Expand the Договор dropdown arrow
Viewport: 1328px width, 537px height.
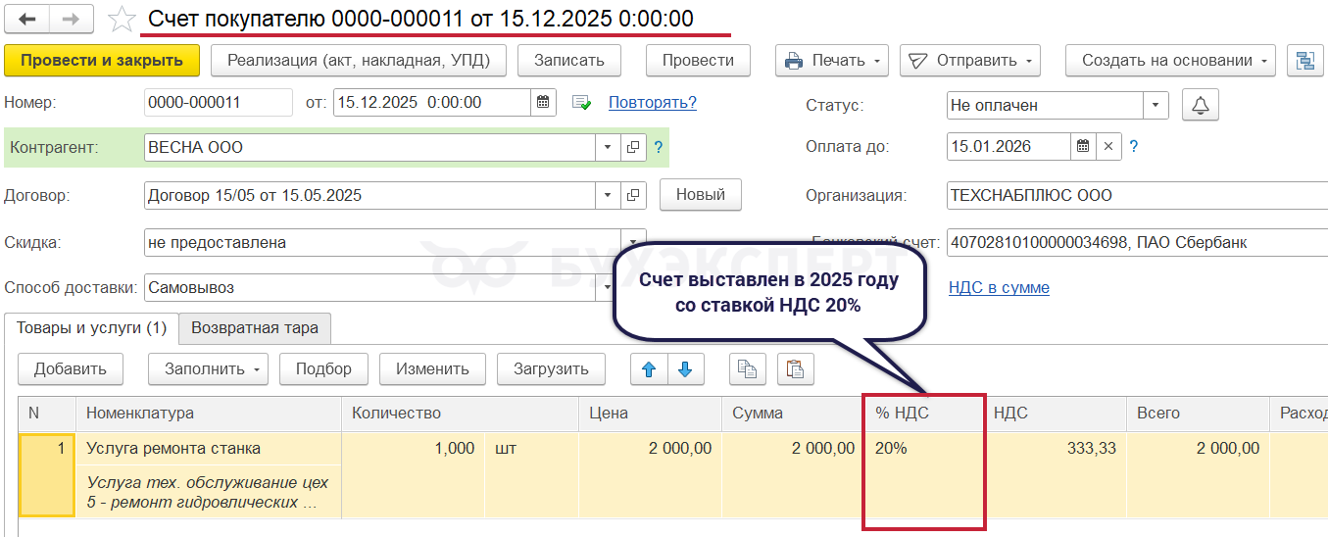[608, 195]
